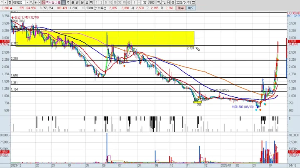Screen dimensions: 300x168
Task: Click the date field 2025/04/15
Action: [x=183, y=2]
